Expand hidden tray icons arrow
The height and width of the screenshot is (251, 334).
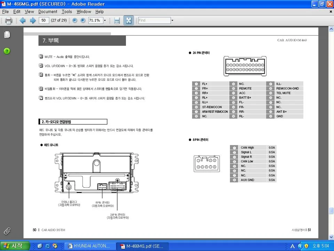click(300, 246)
